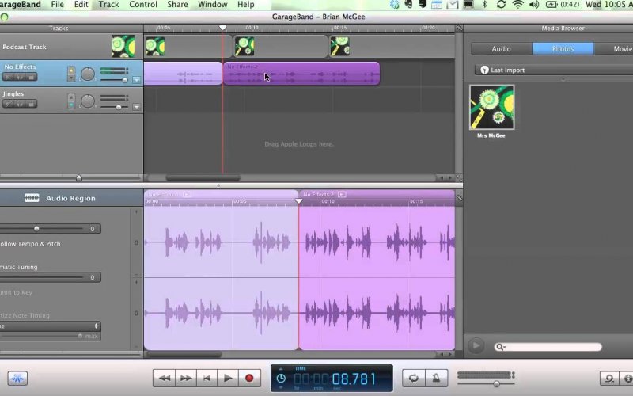Image resolution: width=633 pixels, height=396 pixels.
Task: Switch to the Movies tab in Media Browser
Action: point(614,49)
